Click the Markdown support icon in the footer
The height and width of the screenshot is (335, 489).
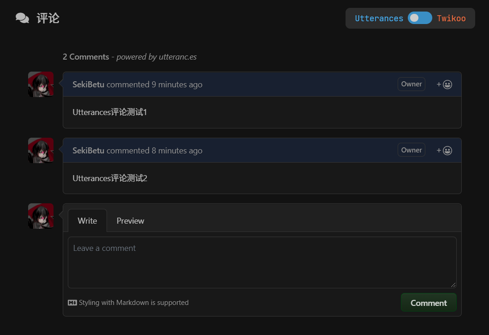pos(72,302)
